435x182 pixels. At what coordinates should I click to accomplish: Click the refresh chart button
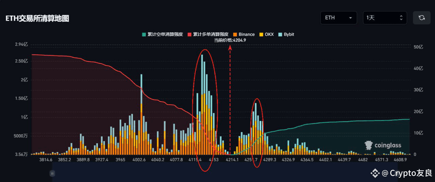tap(421, 18)
